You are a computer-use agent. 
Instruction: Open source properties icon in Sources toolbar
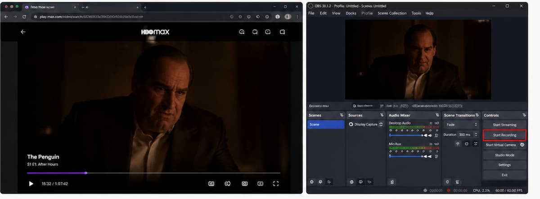[369, 182]
